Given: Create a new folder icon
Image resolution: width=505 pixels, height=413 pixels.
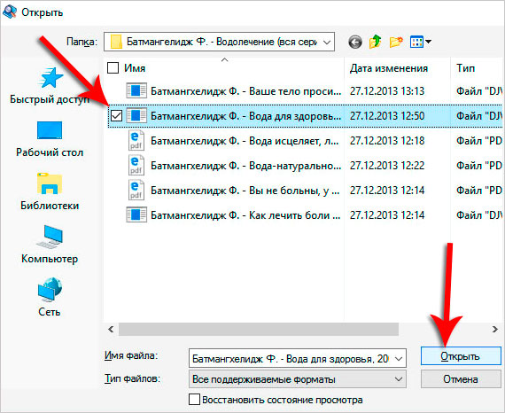Looking at the screenshot, I should pyautogui.click(x=396, y=42).
